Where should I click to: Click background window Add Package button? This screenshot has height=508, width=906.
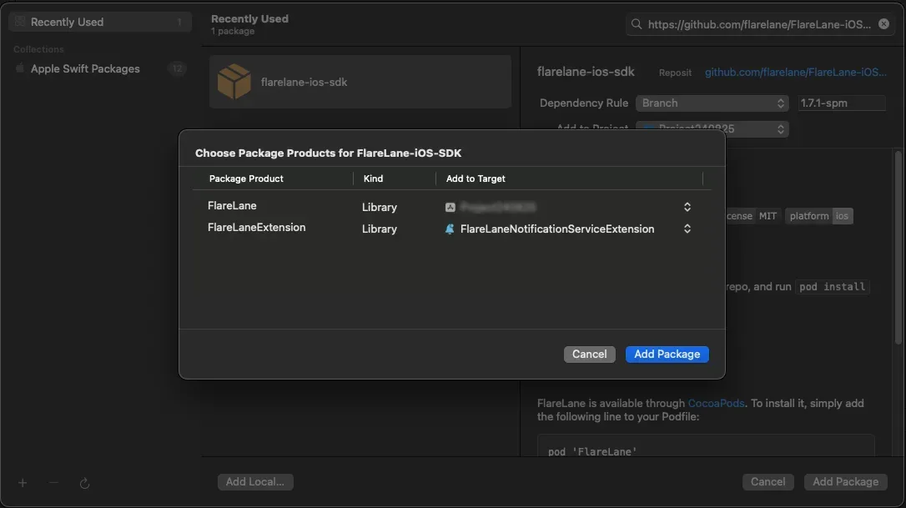(845, 482)
